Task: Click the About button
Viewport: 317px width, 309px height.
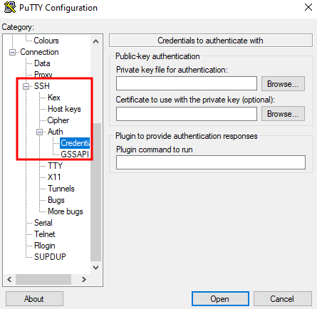Action: (34, 299)
